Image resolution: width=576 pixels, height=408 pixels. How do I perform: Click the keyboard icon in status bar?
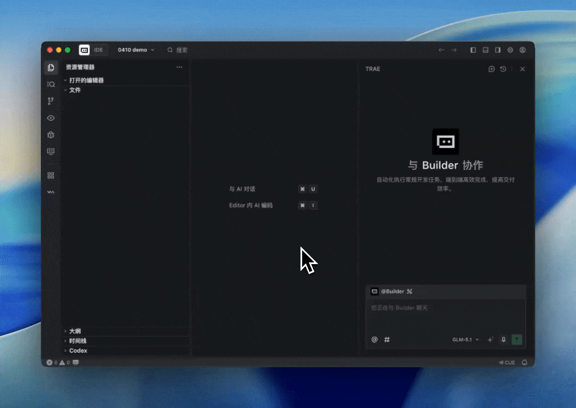coord(75,363)
